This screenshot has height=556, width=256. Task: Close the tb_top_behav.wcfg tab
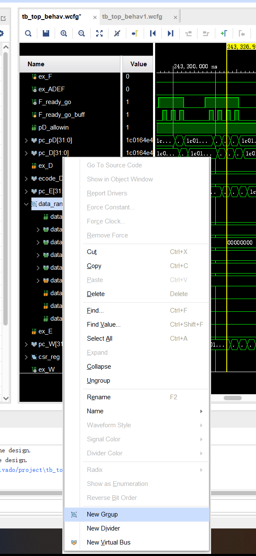click(x=95, y=17)
